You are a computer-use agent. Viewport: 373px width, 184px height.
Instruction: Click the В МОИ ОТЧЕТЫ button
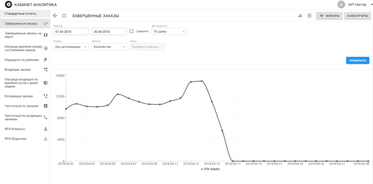[x=357, y=16]
